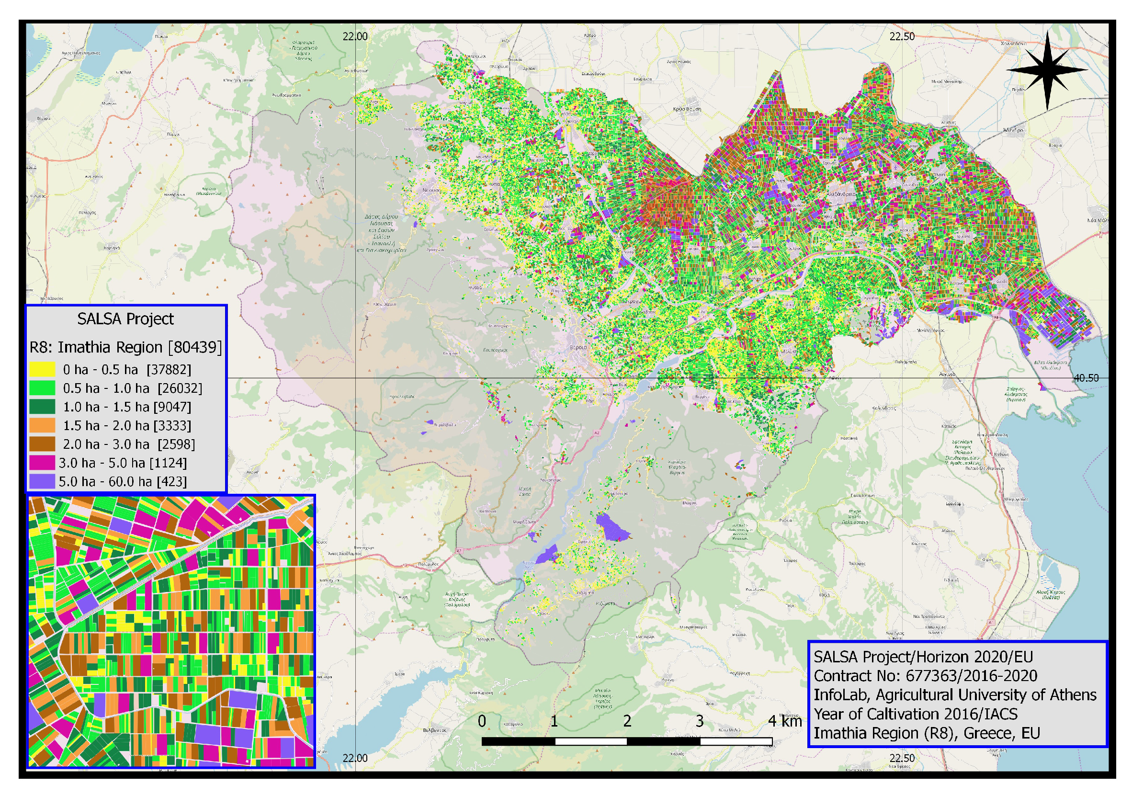Select the dark green 1.0 - 1.5 ha swatch
Viewport: 1132px width, 796px height.
tap(42, 407)
